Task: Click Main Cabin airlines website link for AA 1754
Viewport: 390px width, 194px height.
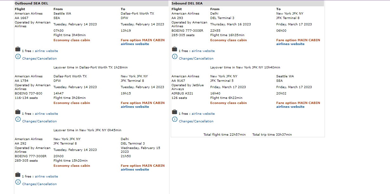Action: coord(135,107)
